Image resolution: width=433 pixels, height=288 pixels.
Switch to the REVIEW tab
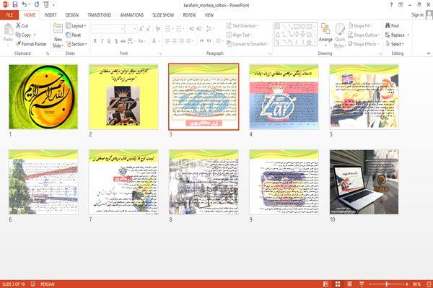(x=189, y=15)
